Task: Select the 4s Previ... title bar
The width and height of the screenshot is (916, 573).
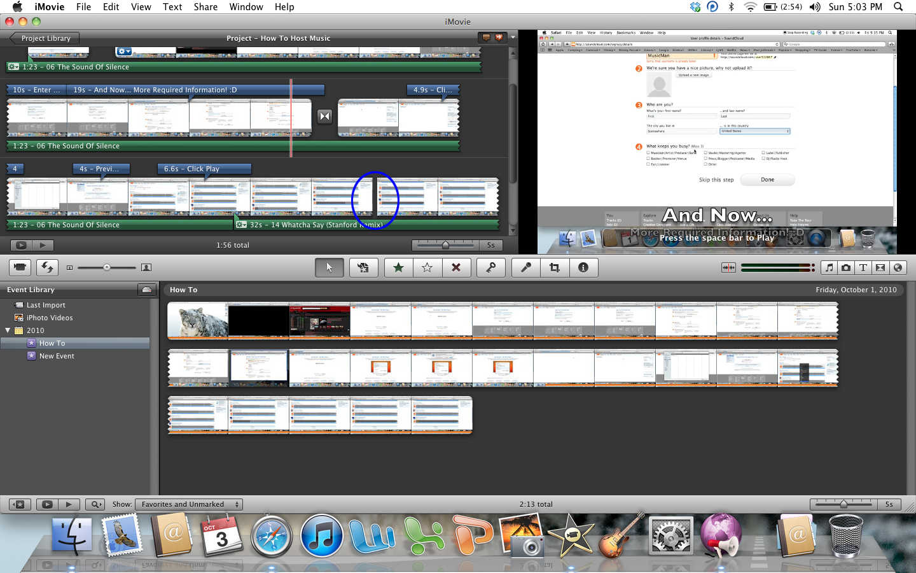Action: [101, 169]
